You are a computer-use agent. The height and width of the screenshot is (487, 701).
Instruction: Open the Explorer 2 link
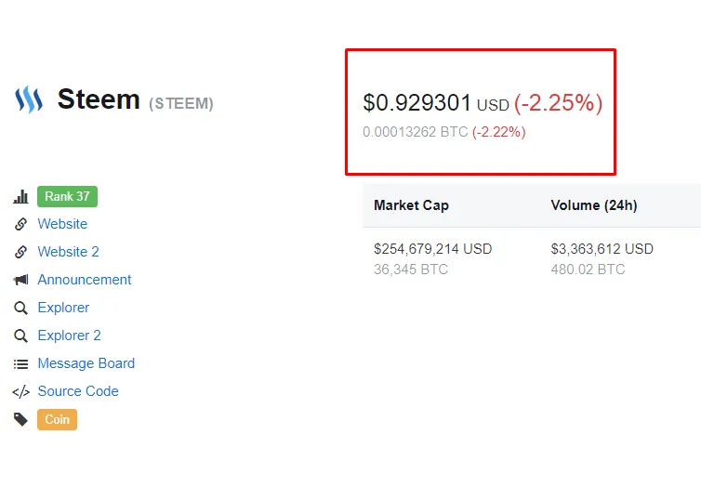70,336
